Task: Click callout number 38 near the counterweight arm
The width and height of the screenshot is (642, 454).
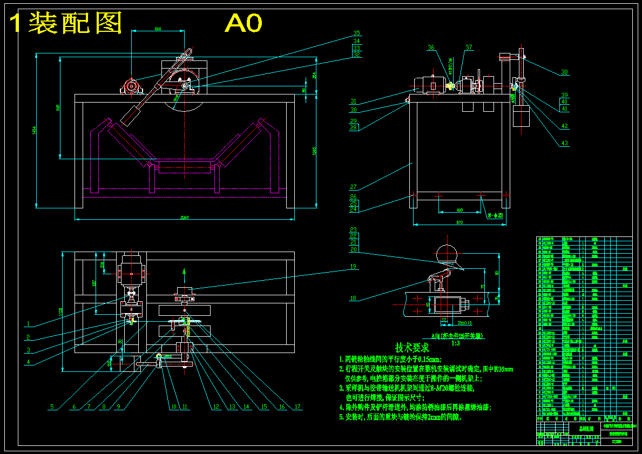Action: click(564, 72)
